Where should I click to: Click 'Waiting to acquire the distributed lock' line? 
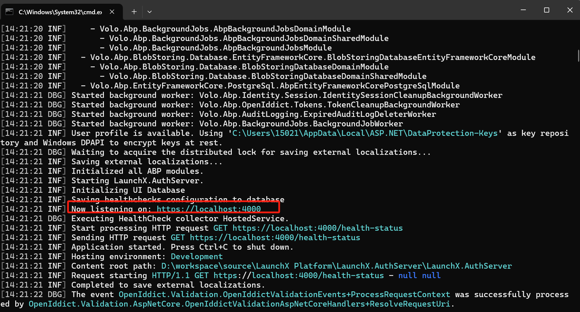(251, 152)
